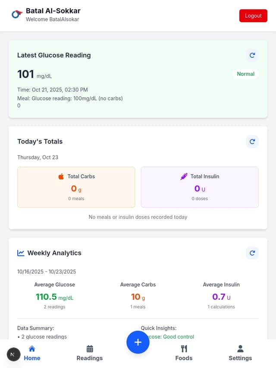Click the Average Glucose label

click(54, 285)
